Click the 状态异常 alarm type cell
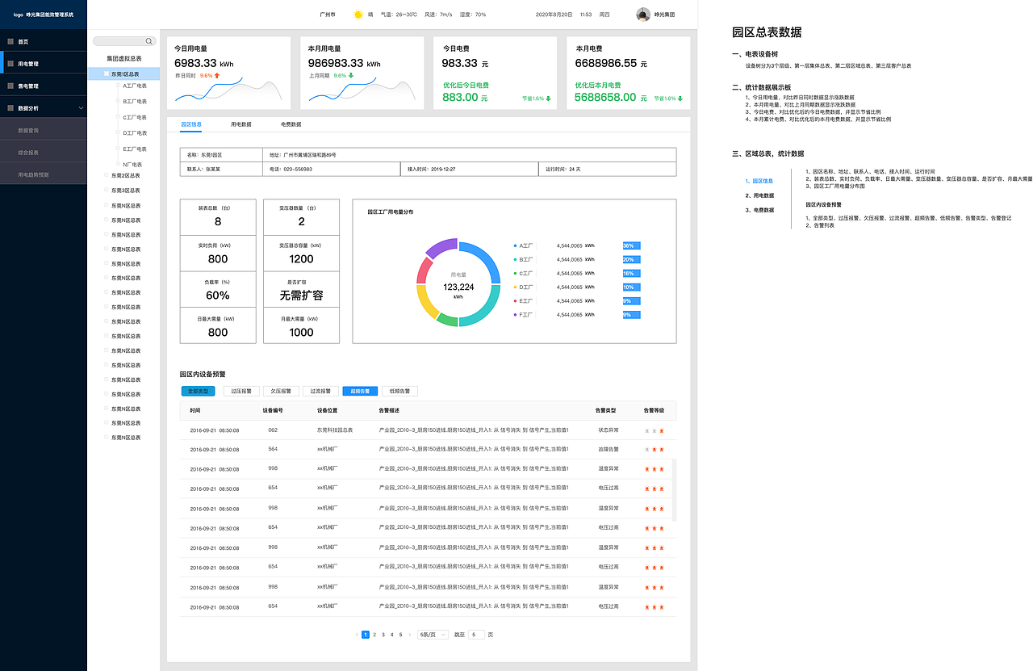1033x671 pixels. [x=609, y=431]
